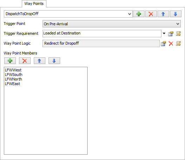Remove the selected way point member with the red X

[25, 60]
